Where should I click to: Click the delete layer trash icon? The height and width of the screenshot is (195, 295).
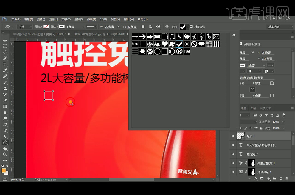(287, 179)
